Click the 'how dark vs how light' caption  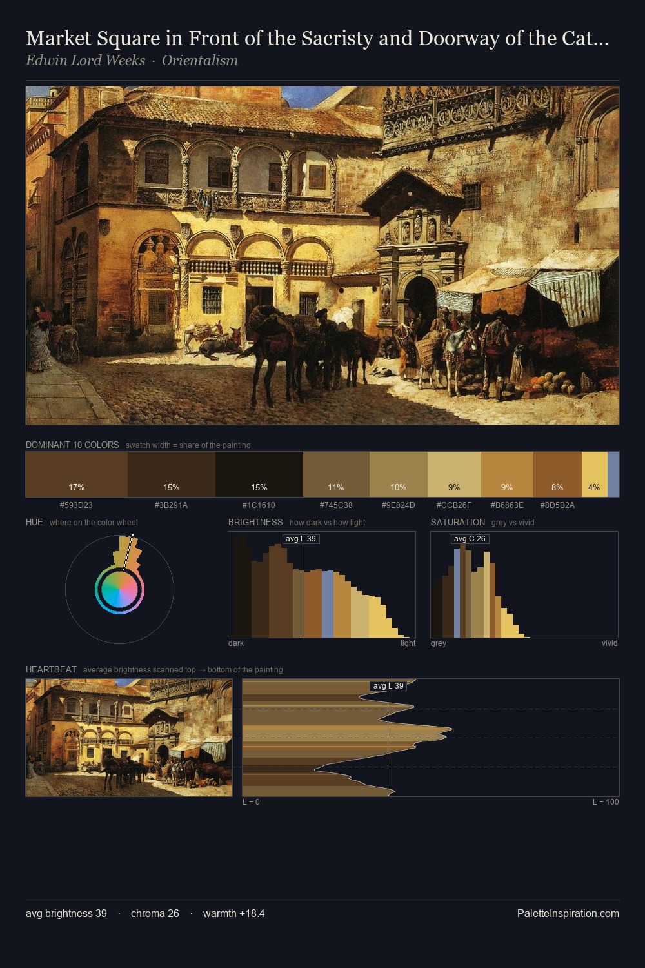pyautogui.click(x=327, y=523)
